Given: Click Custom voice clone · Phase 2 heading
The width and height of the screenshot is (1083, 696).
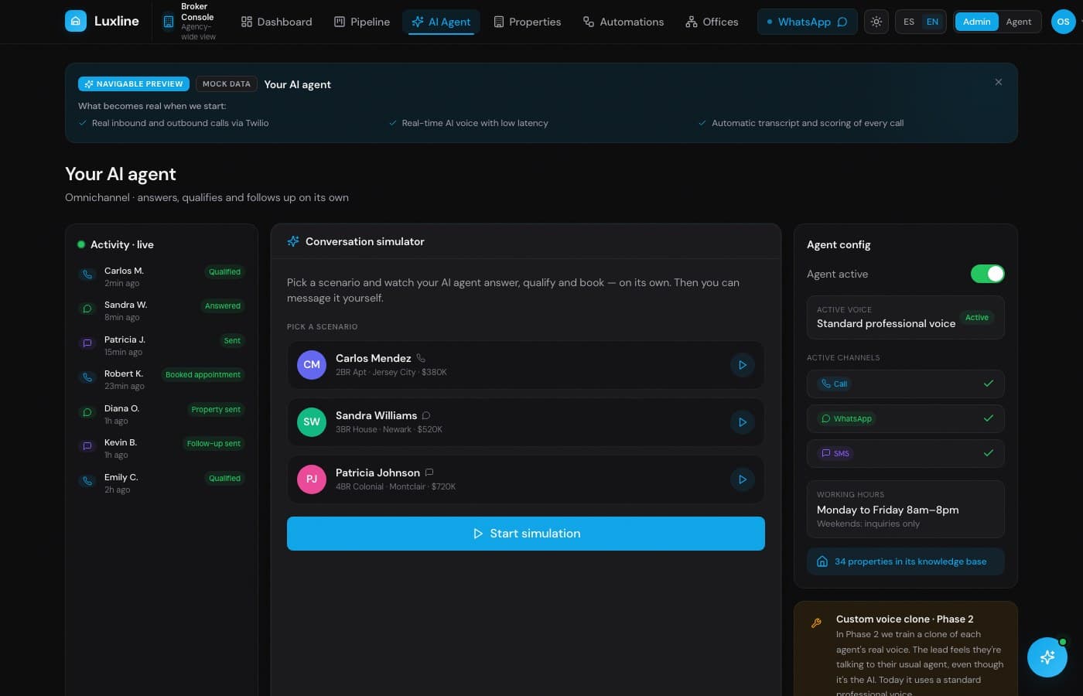Looking at the screenshot, I should pyautogui.click(x=904, y=619).
